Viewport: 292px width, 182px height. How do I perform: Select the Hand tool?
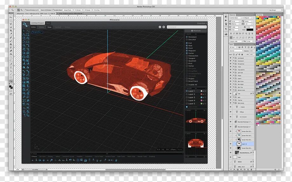(11, 78)
